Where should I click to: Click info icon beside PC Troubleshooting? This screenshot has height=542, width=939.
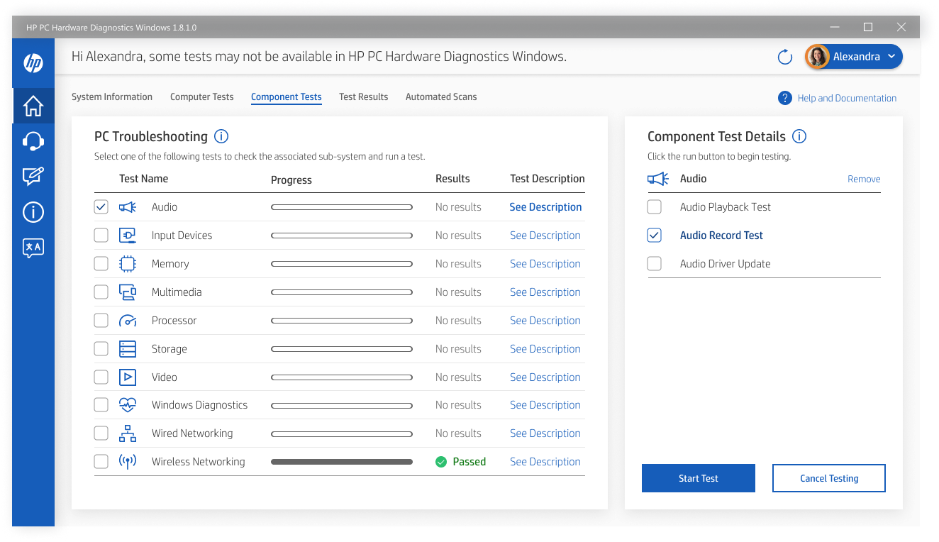221,136
